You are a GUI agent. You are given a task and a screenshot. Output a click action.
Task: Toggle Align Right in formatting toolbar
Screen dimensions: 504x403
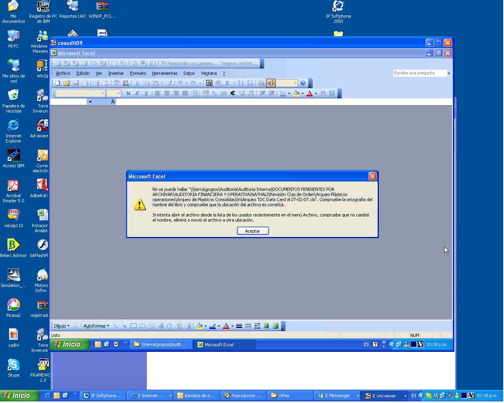click(176, 93)
